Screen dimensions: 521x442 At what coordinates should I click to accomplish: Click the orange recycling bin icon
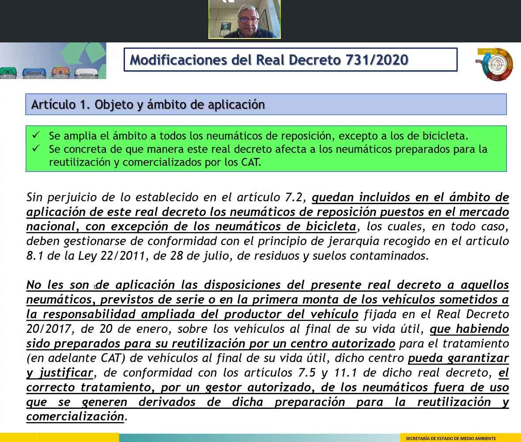coord(60,72)
